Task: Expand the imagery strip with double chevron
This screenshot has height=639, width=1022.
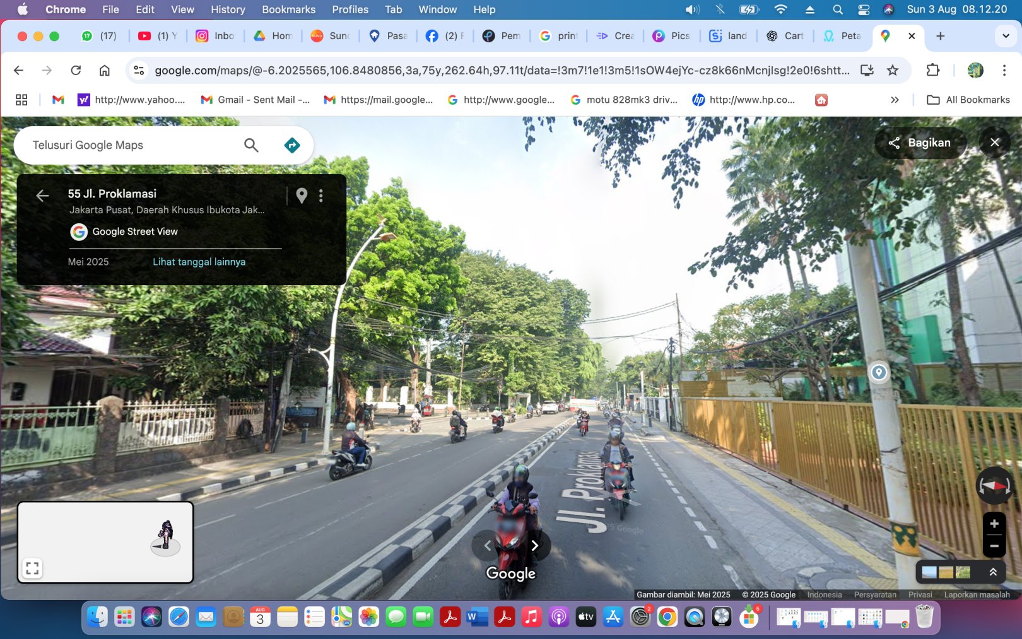Action: (992, 572)
